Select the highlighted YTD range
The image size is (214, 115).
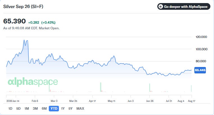tap(54, 109)
